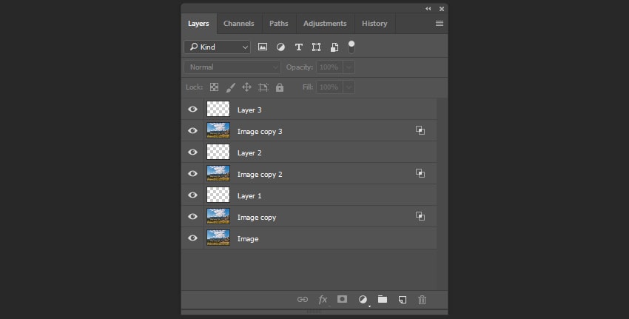
Task: Filter layers by type (T) icon
Action: (299, 47)
